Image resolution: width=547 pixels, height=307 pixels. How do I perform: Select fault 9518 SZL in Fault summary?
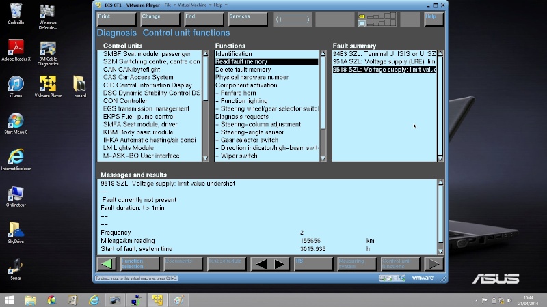tap(384, 70)
